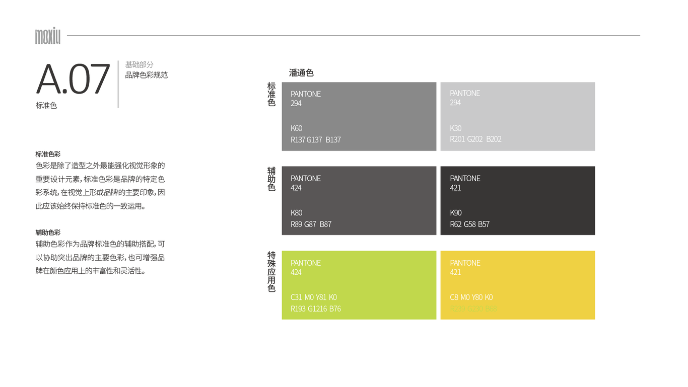Image resolution: width=688 pixels, height=387 pixels.
Task: Select the R89 G87 B87 value
Action: [311, 224]
